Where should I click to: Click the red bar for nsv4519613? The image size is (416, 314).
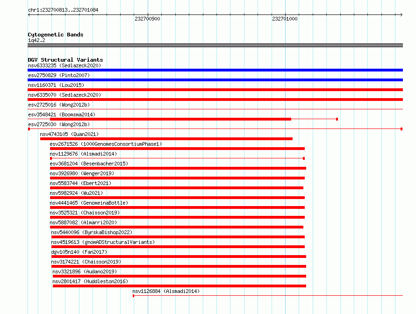tap(178, 247)
